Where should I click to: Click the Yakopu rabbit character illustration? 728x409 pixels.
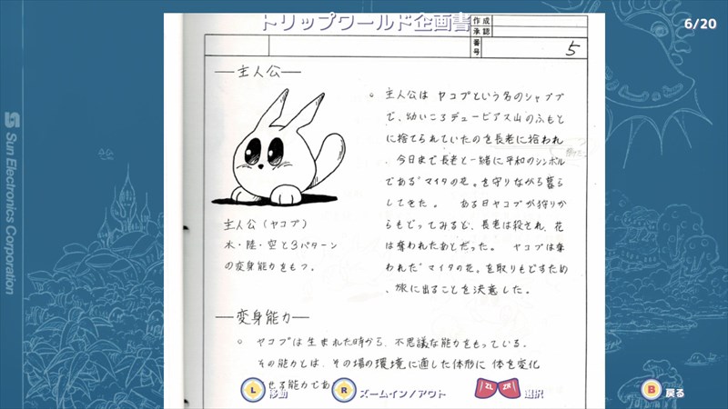(281, 152)
